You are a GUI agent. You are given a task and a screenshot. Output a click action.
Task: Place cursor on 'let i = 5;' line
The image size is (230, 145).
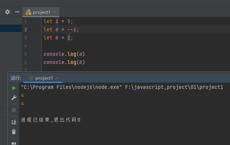click(58, 22)
